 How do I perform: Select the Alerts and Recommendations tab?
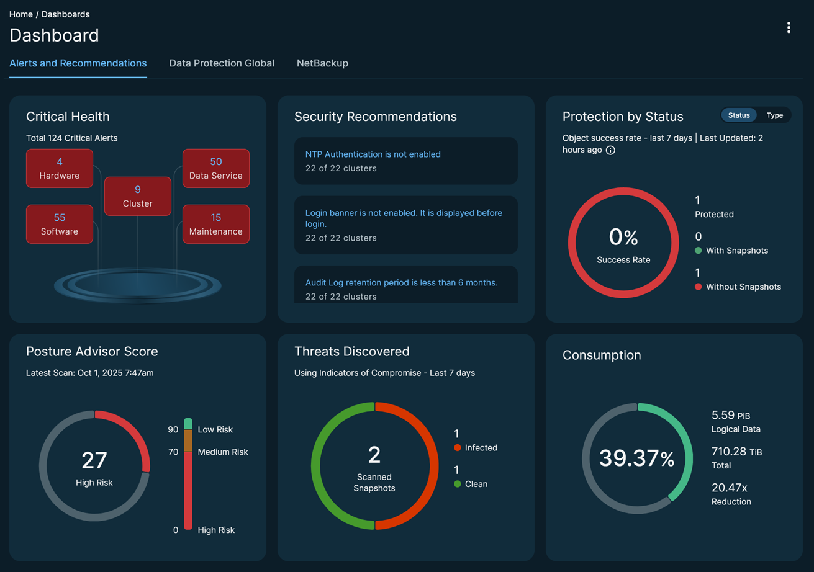point(78,63)
